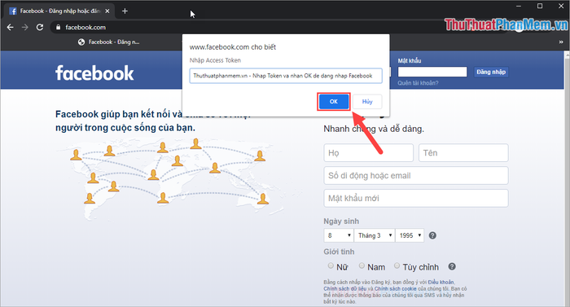Open a new tab with the plus icon
Screen dimensions: 570x307
[125, 11]
